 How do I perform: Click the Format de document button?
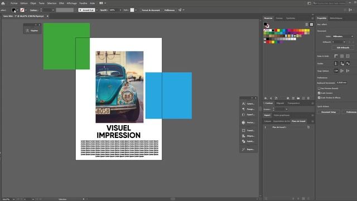pos(151,10)
